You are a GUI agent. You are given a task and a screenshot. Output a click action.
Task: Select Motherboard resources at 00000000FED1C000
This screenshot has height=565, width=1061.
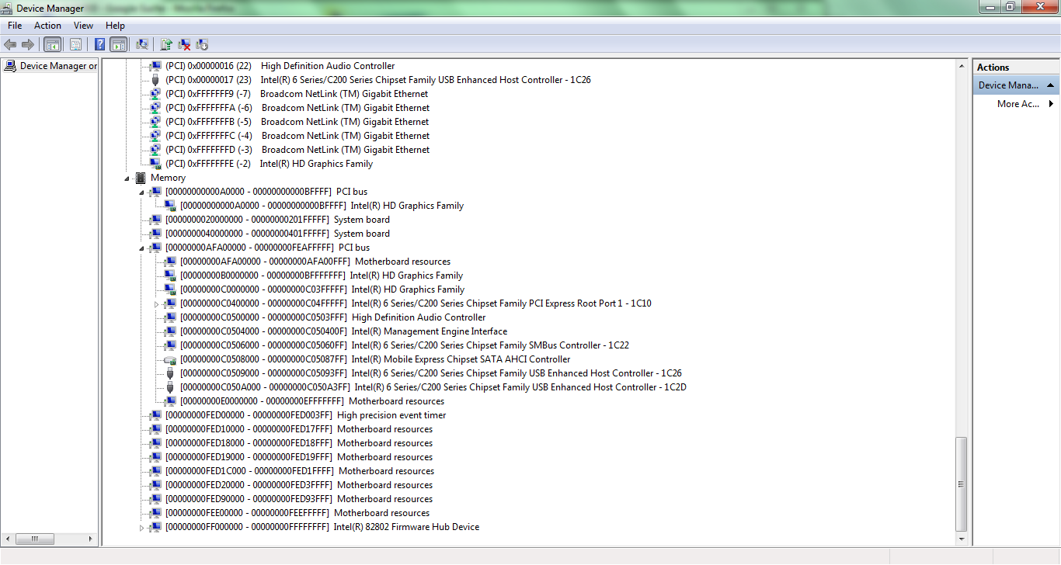300,471
